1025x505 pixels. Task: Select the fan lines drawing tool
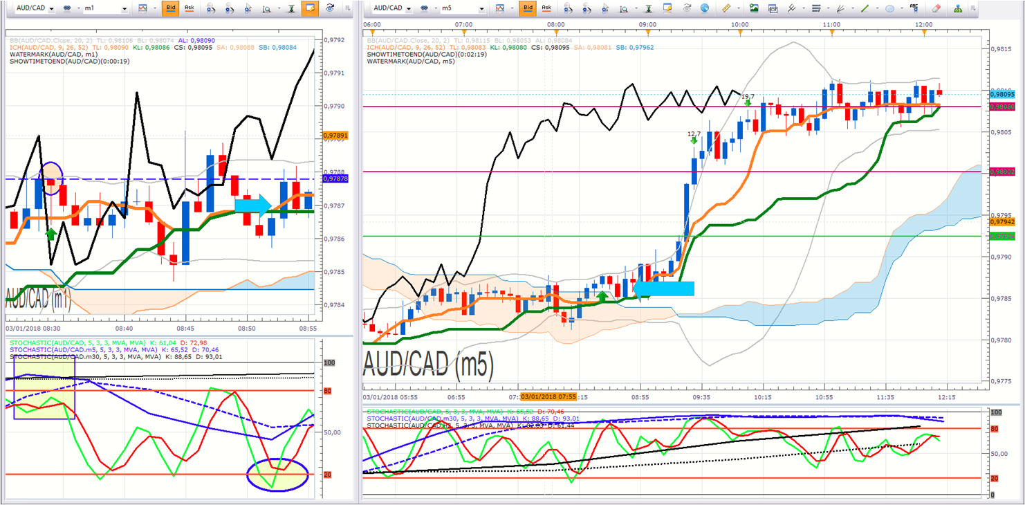pyautogui.click(x=840, y=8)
